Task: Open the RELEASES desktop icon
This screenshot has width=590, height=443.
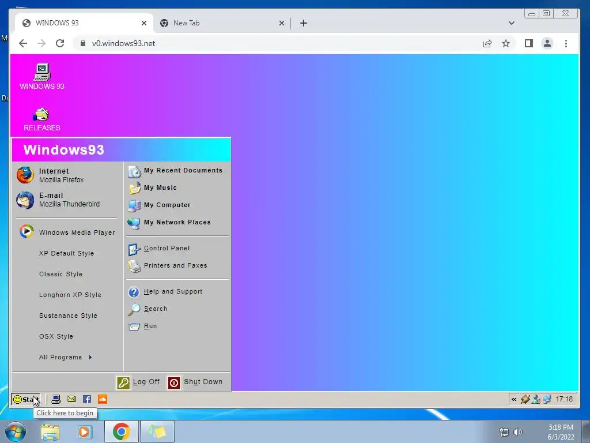Action: point(41,119)
